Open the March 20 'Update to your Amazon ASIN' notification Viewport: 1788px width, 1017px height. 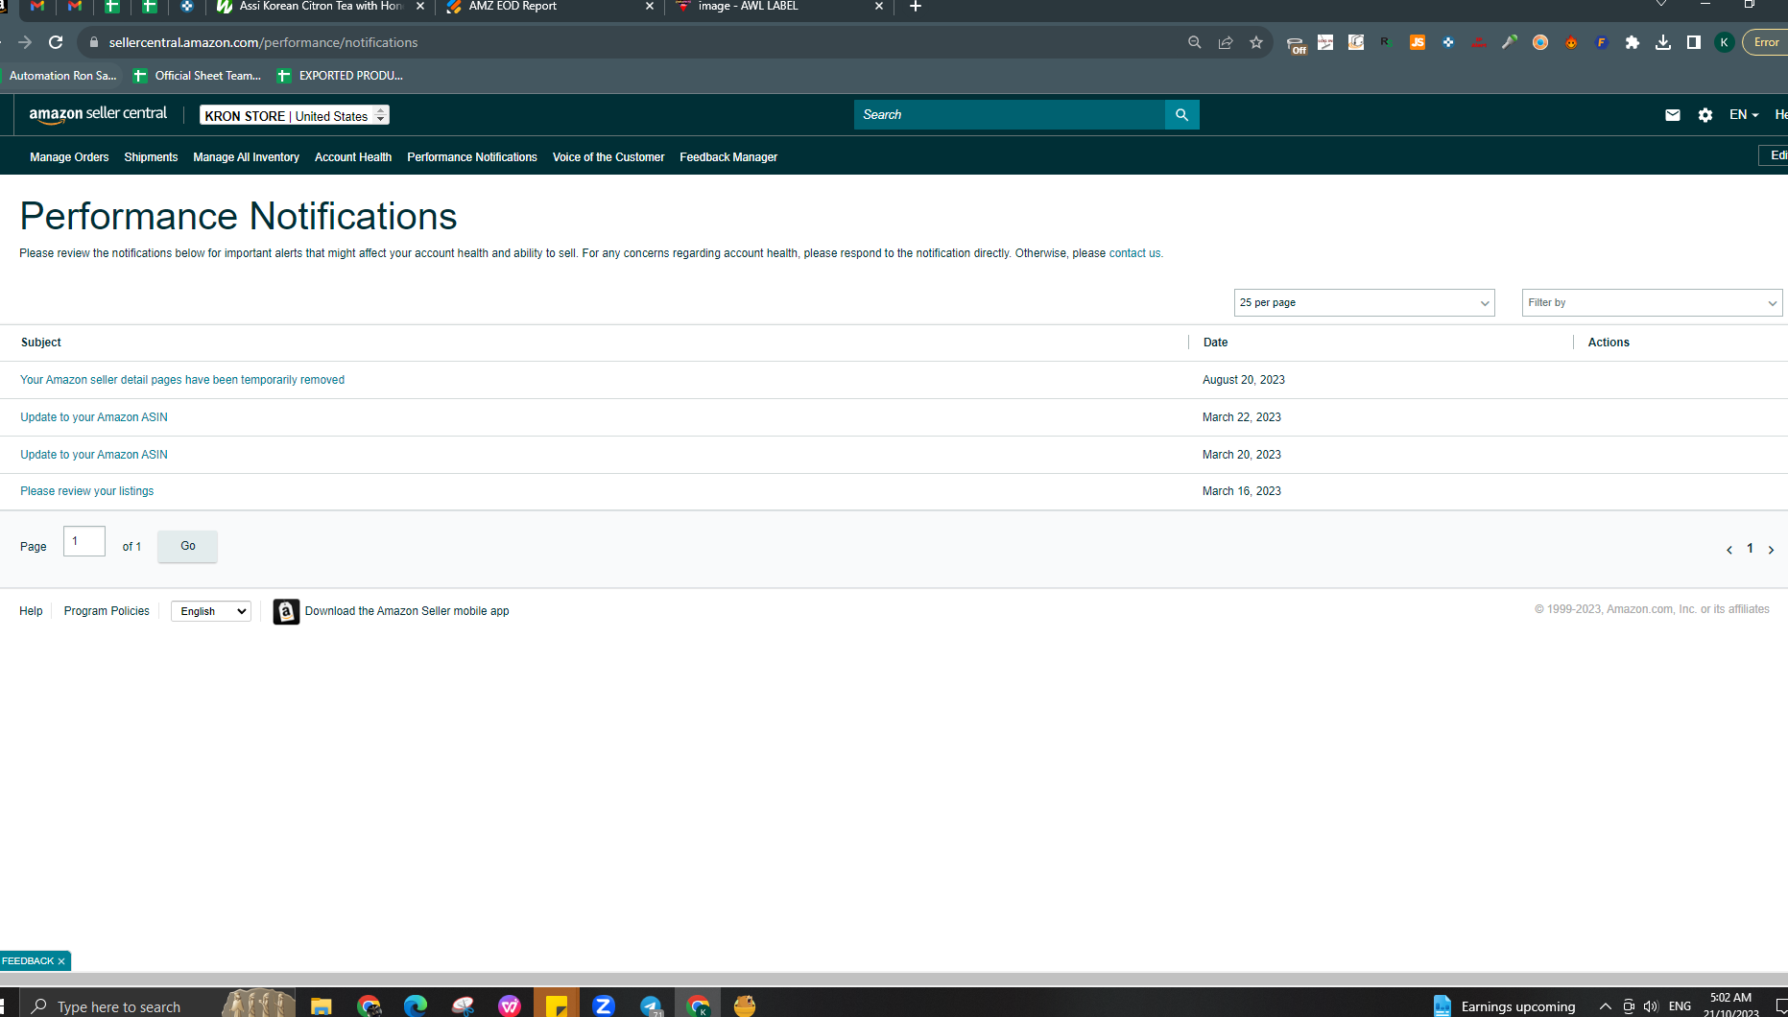tap(94, 455)
